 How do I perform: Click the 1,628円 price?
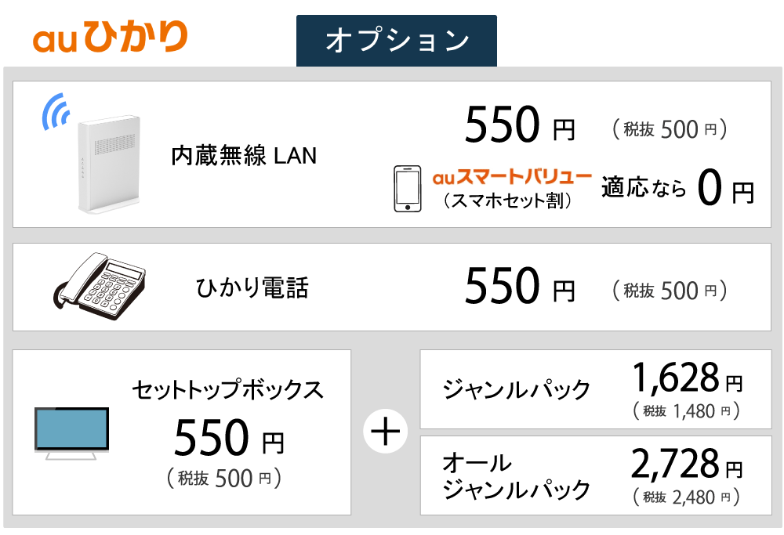[x=688, y=378]
